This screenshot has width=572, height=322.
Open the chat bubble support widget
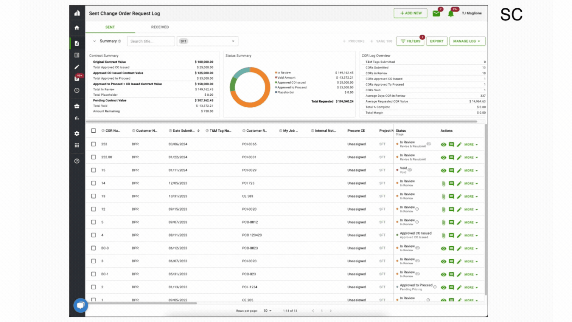tap(80, 305)
